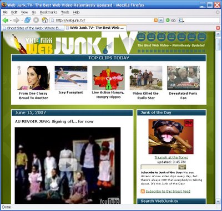222x211 pixels.
Task: Click the orange RSS feed icon in address bar
Action: click(x=156, y=20)
